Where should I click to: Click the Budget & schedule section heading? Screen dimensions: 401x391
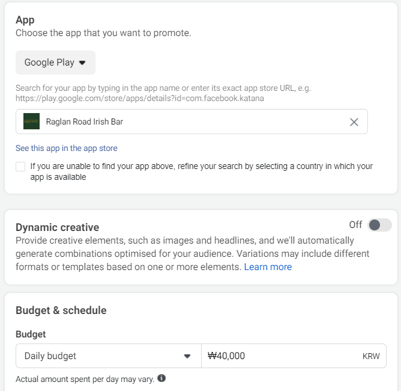(61, 310)
